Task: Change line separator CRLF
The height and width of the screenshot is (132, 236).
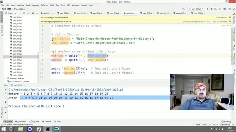Action: tap(209, 125)
